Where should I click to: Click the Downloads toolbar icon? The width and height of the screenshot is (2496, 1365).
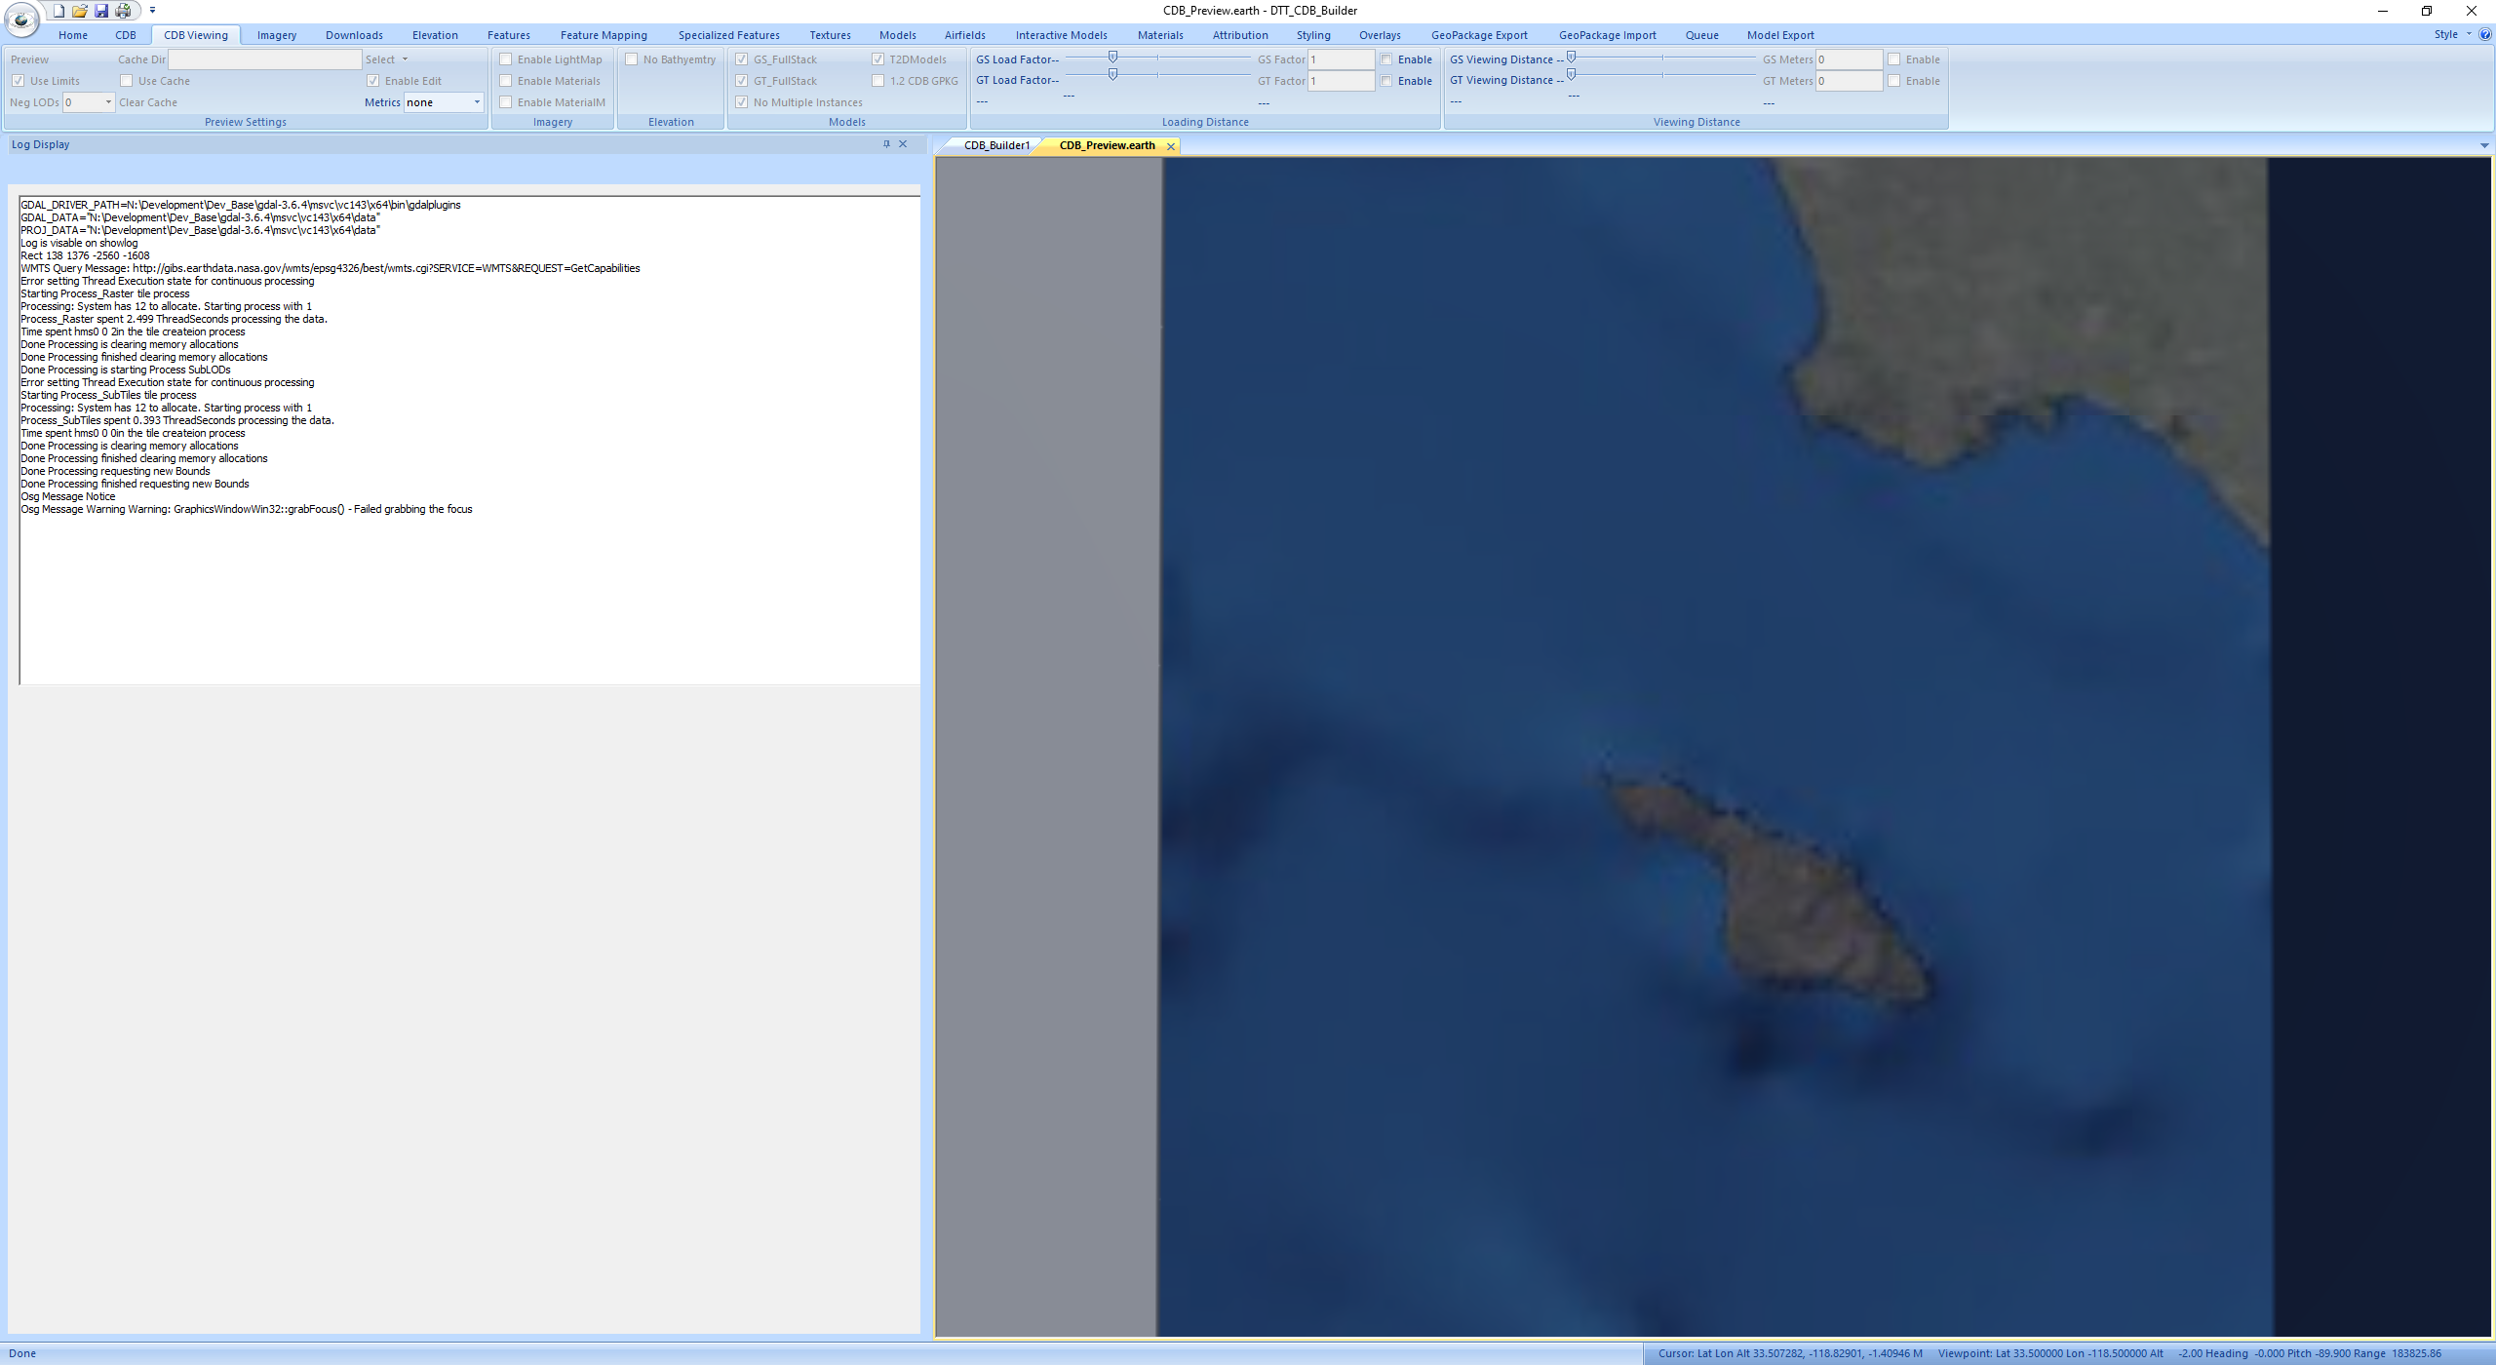pos(355,33)
